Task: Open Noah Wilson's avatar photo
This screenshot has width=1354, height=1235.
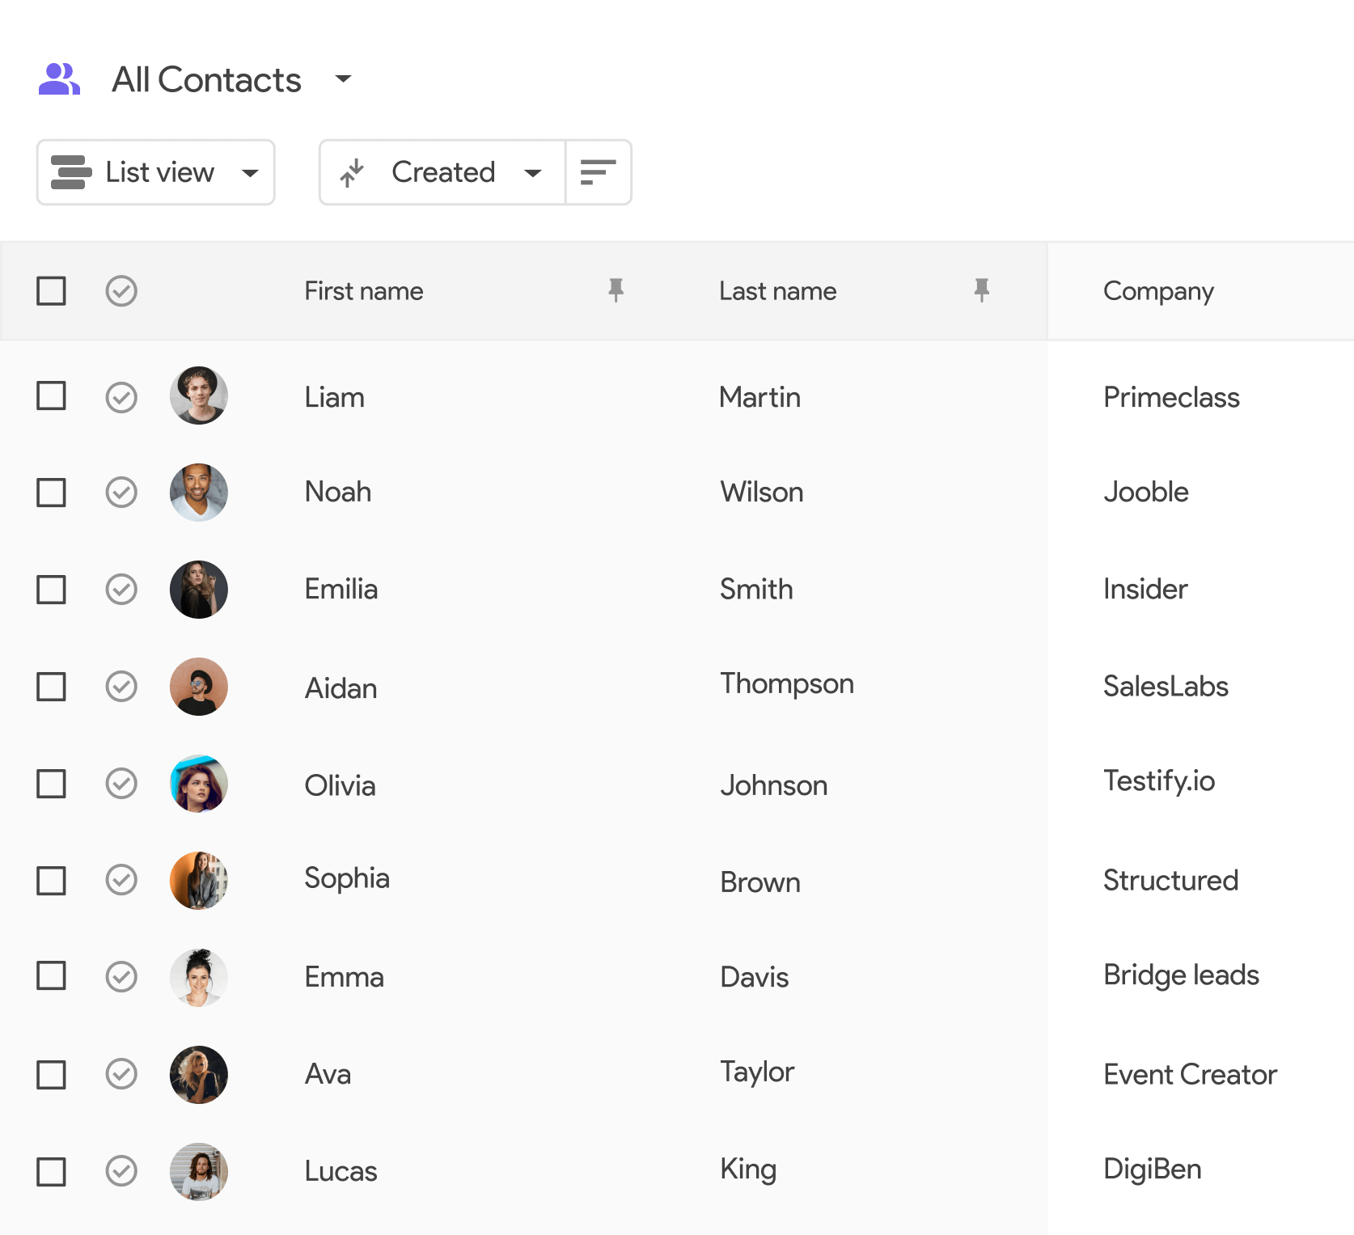Action: point(199,493)
